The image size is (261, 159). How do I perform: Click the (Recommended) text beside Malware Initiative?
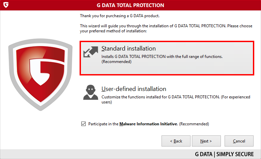[x=194, y=124]
